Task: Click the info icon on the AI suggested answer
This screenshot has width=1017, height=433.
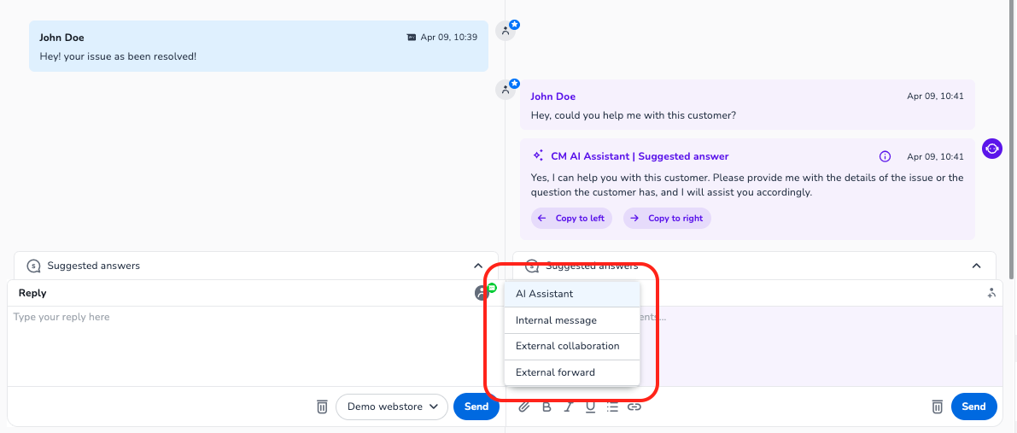Action: (885, 156)
